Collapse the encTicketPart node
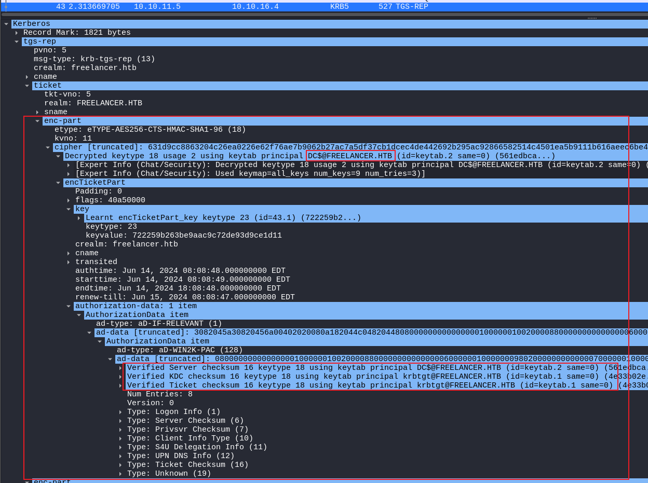This screenshot has height=483, width=648. (x=58, y=183)
